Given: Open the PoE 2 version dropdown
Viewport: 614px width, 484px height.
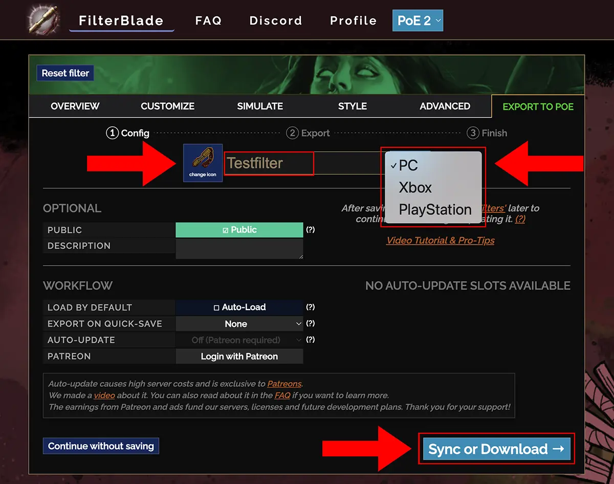Looking at the screenshot, I should [418, 20].
